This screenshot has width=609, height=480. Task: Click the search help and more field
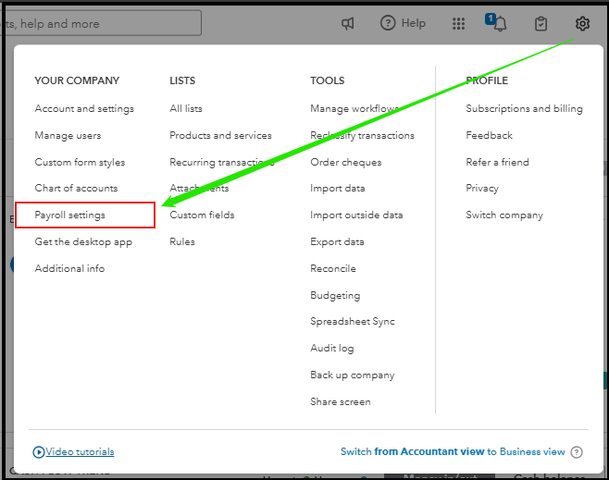pyautogui.click(x=103, y=23)
